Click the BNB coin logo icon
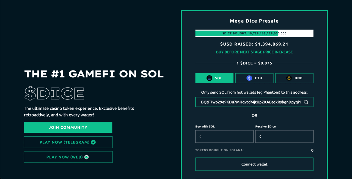 (289, 78)
